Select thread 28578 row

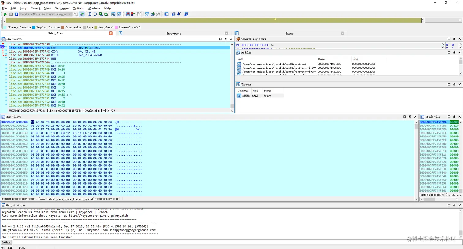point(260,96)
